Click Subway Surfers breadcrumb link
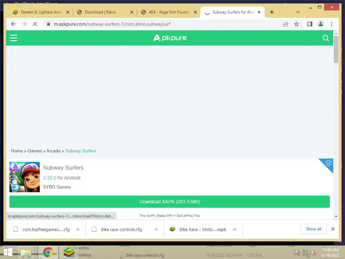The image size is (345, 259). click(x=81, y=151)
